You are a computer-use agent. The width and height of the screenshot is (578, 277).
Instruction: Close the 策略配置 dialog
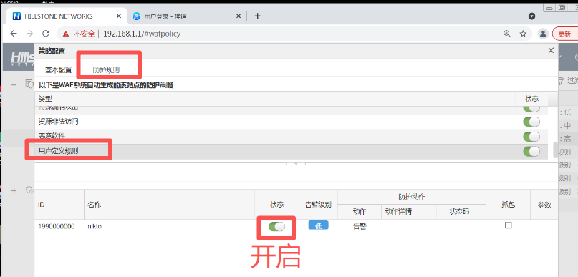pyautogui.click(x=551, y=51)
